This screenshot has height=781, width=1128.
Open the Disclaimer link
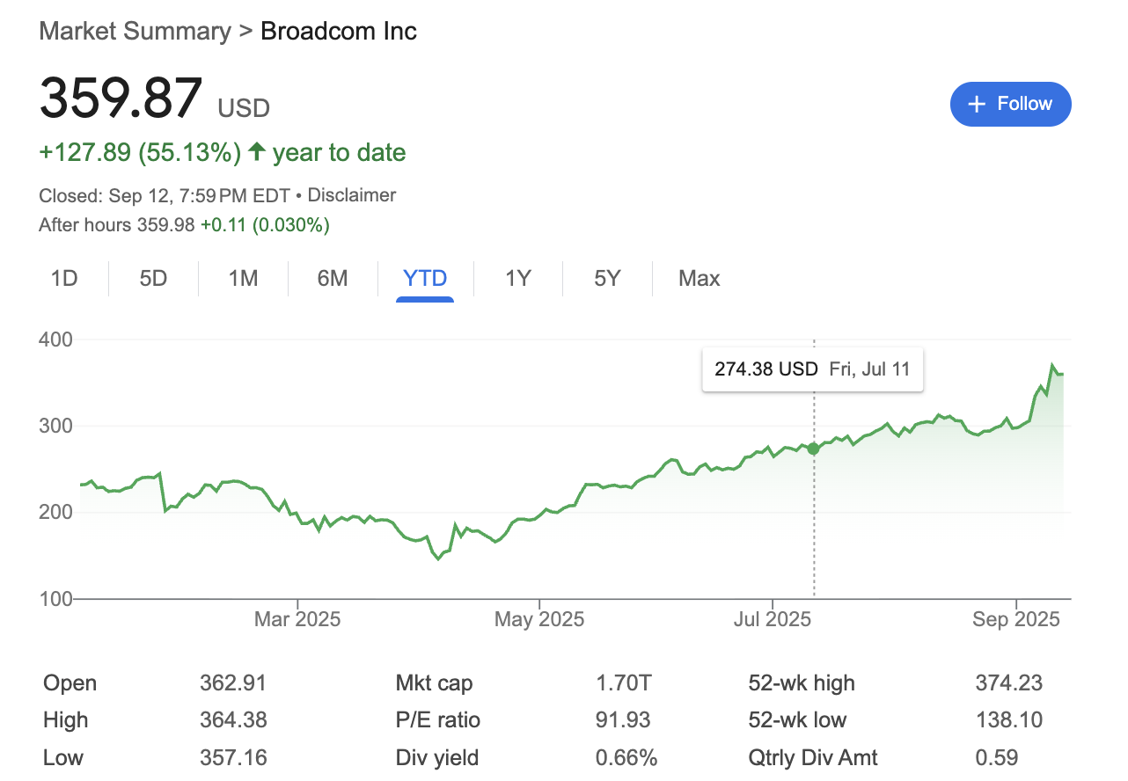351,195
